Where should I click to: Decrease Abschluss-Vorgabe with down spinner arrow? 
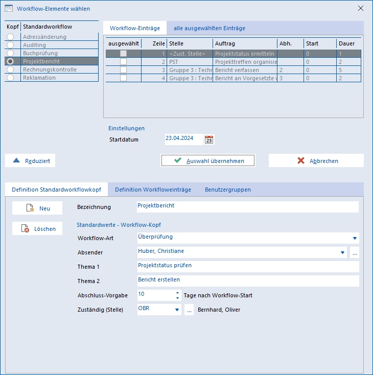(177, 298)
